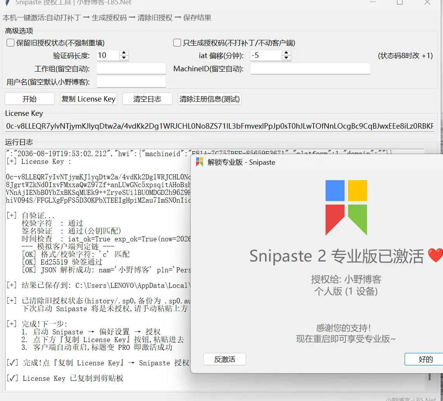Click '个人版 (1 设备)' text in dialog
443x401 pixels.
(346, 291)
